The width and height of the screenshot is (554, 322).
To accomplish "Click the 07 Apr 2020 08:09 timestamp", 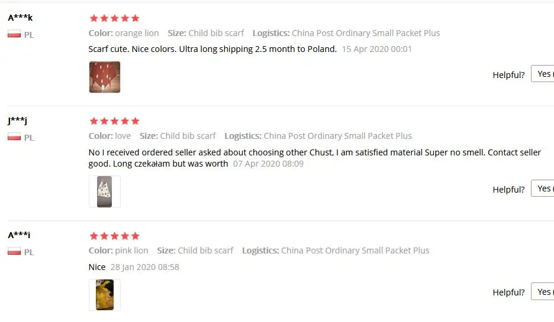I will tap(268, 164).
